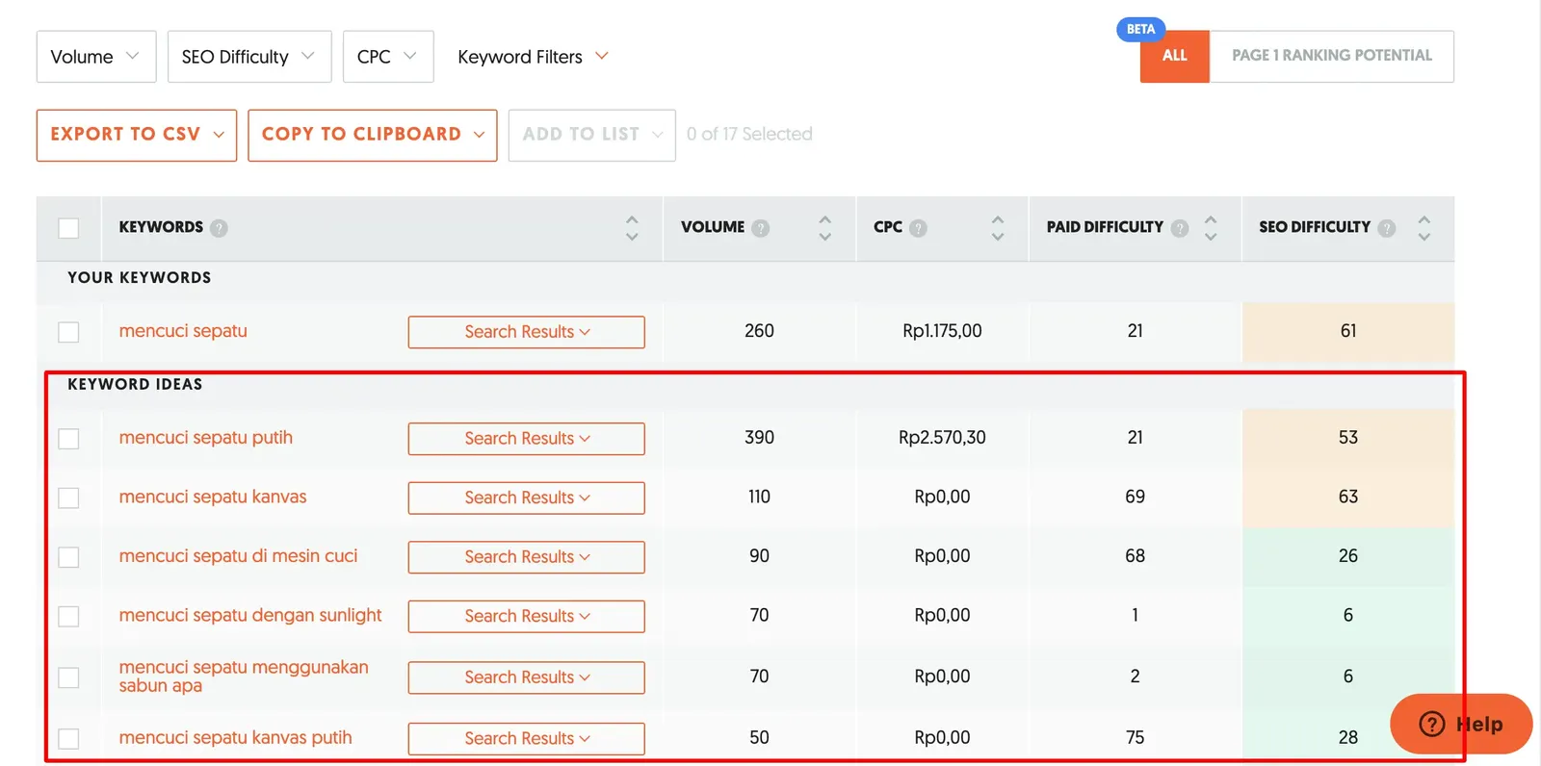Switch to the ALL tab
Viewport: 1541px width, 766px height.
1174,56
